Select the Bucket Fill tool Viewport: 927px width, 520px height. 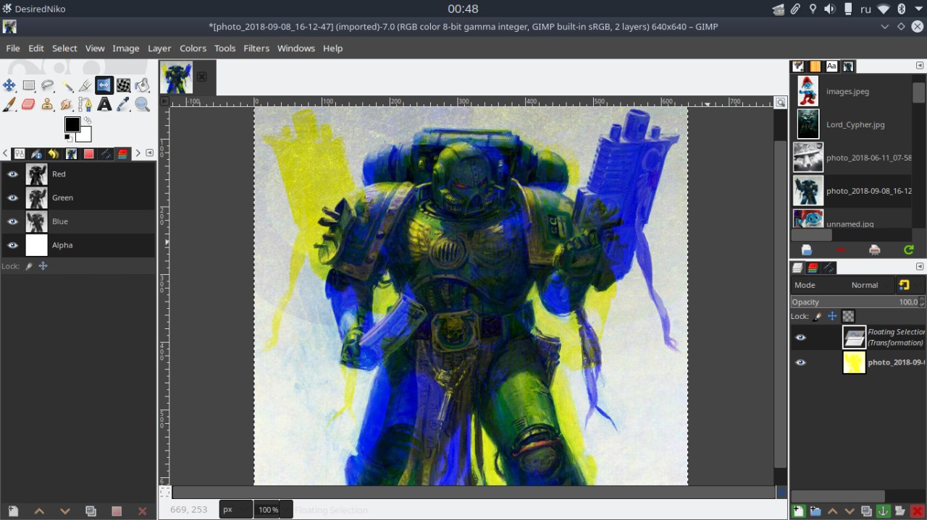(142, 85)
